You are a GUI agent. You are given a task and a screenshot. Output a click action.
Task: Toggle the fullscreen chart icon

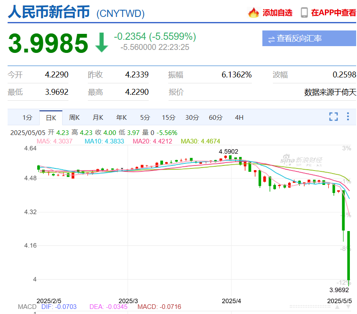333,116
